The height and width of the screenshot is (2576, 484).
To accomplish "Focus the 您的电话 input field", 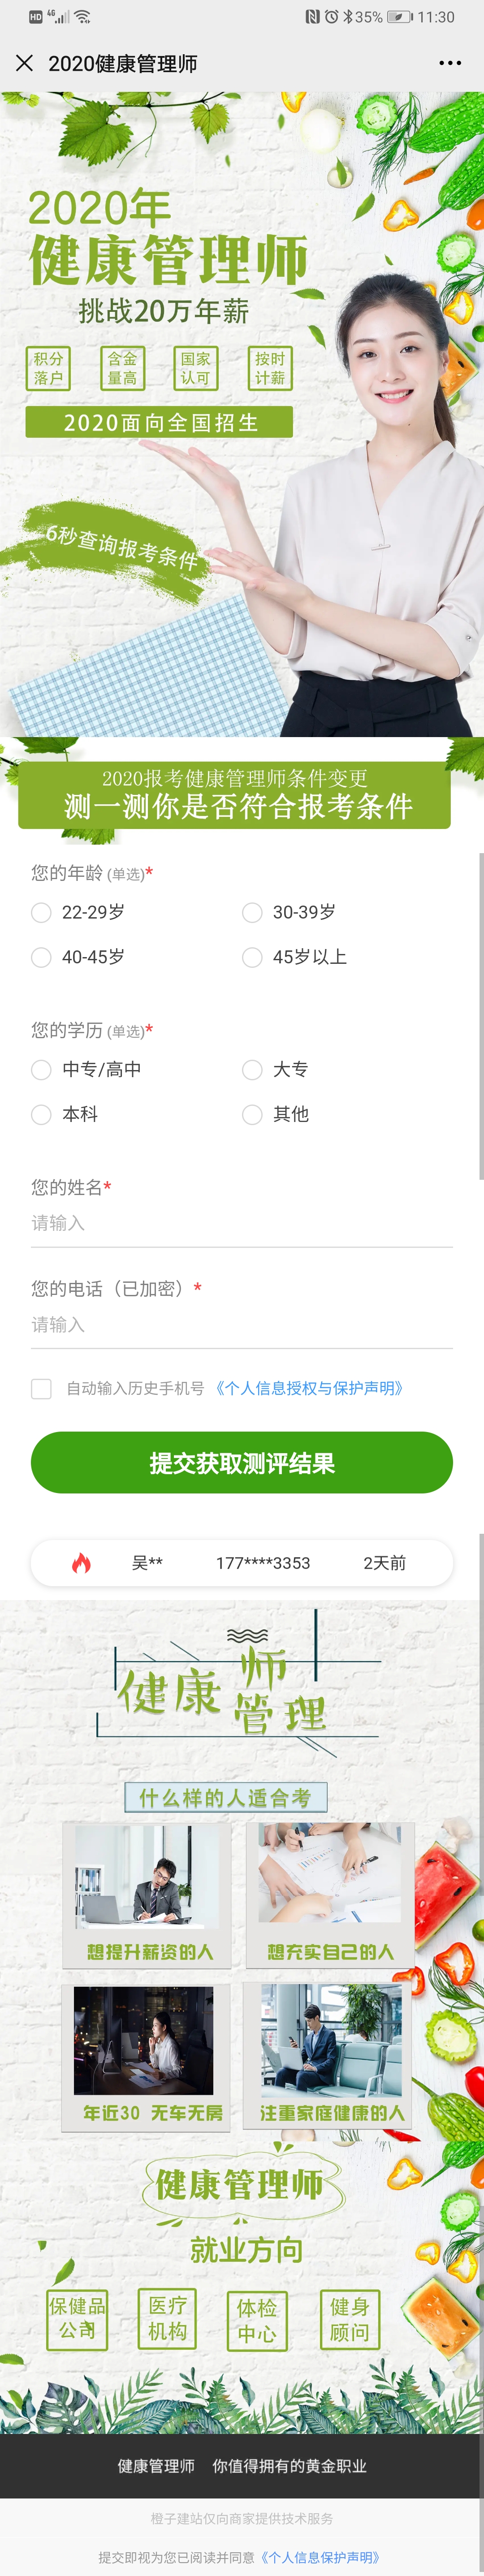I will pos(242,1325).
